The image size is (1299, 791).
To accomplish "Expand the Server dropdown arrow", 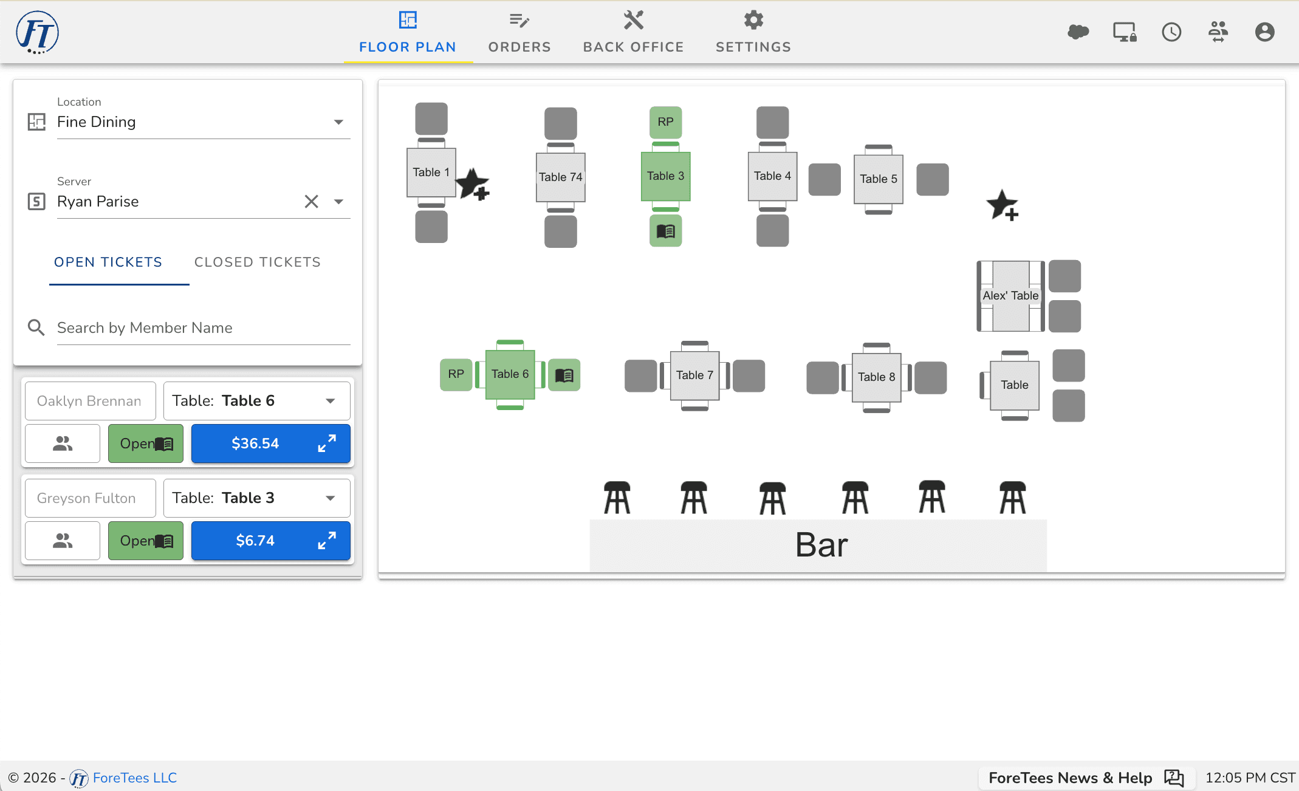I will tap(339, 202).
